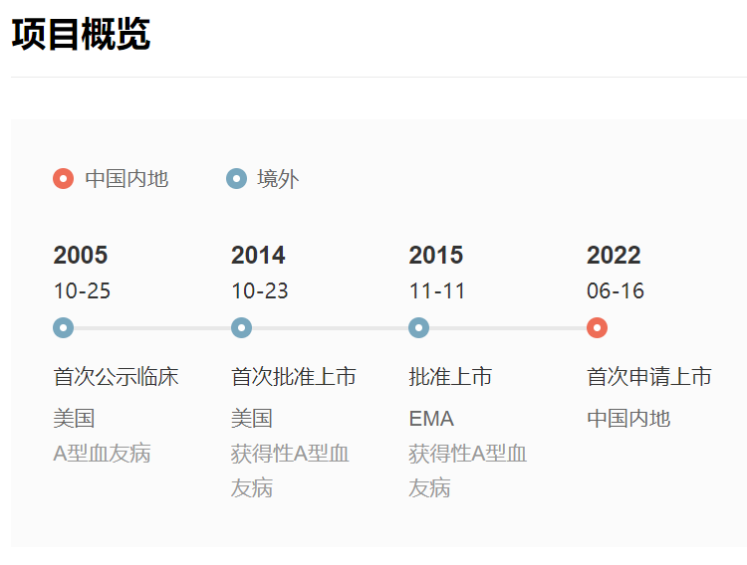This screenshot has width=747, height=565.
Task: Select the 中国内地 legend label
Action: click(126, 179)
